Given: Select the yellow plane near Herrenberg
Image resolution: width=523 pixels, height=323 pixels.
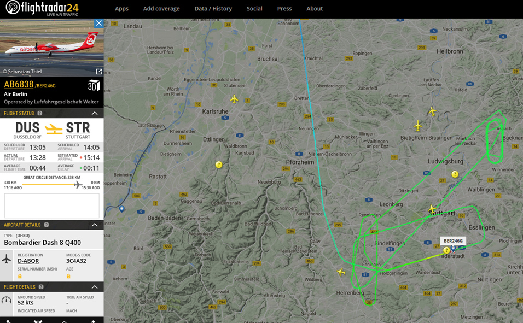Looking at the screenshot, I should [x=341, y=272].
